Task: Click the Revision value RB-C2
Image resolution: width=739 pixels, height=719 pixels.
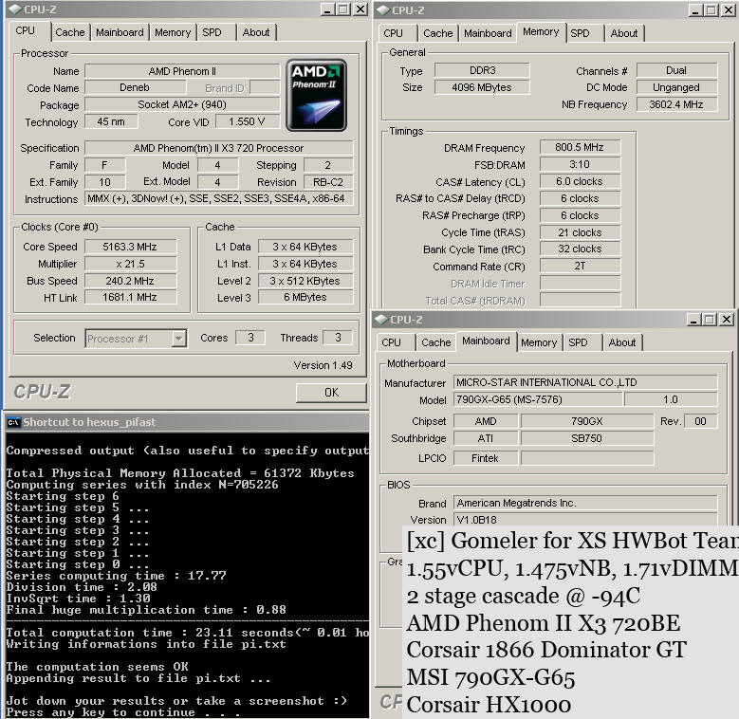Action: pyautogui.click(x=328, y=182)
